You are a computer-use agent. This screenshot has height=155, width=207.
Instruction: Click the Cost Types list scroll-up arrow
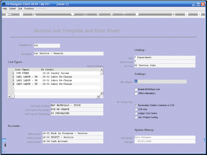tap(101, 69)
